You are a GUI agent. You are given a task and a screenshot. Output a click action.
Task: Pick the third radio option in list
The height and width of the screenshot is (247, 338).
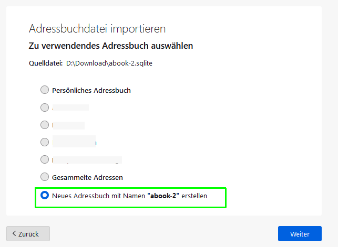click(45, 125)
